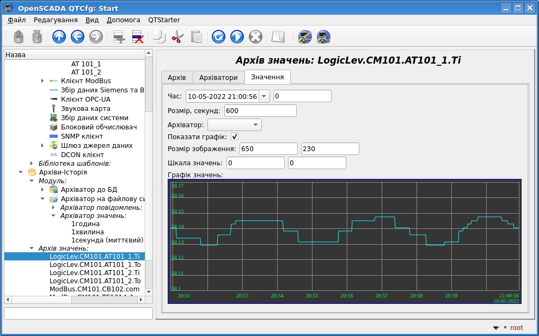Expand the Архіватор повідомлень node
This screenshot has height=336, width=539.
53,208
